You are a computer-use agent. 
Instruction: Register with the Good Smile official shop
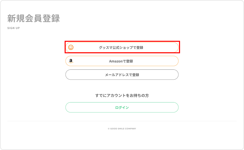pos(122,47)
